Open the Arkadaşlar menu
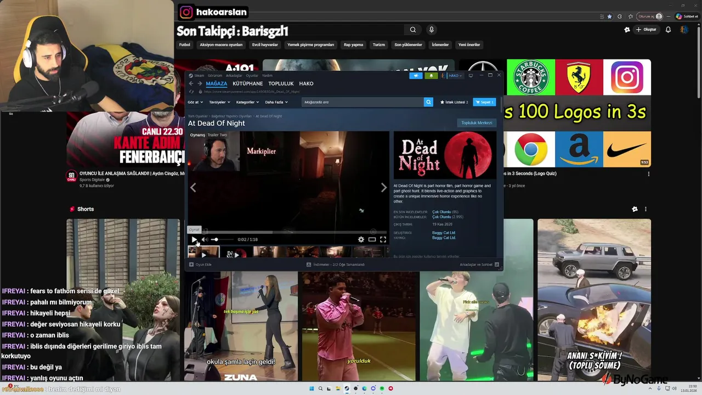This screenshot has height=395, width=702. point(234,76)
